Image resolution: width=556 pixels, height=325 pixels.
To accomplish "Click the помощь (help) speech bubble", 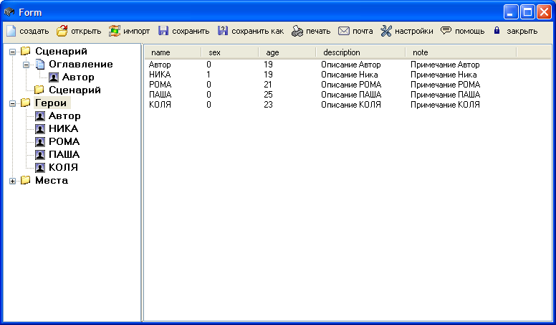I will pyautogui.click(x=446, y=31).
